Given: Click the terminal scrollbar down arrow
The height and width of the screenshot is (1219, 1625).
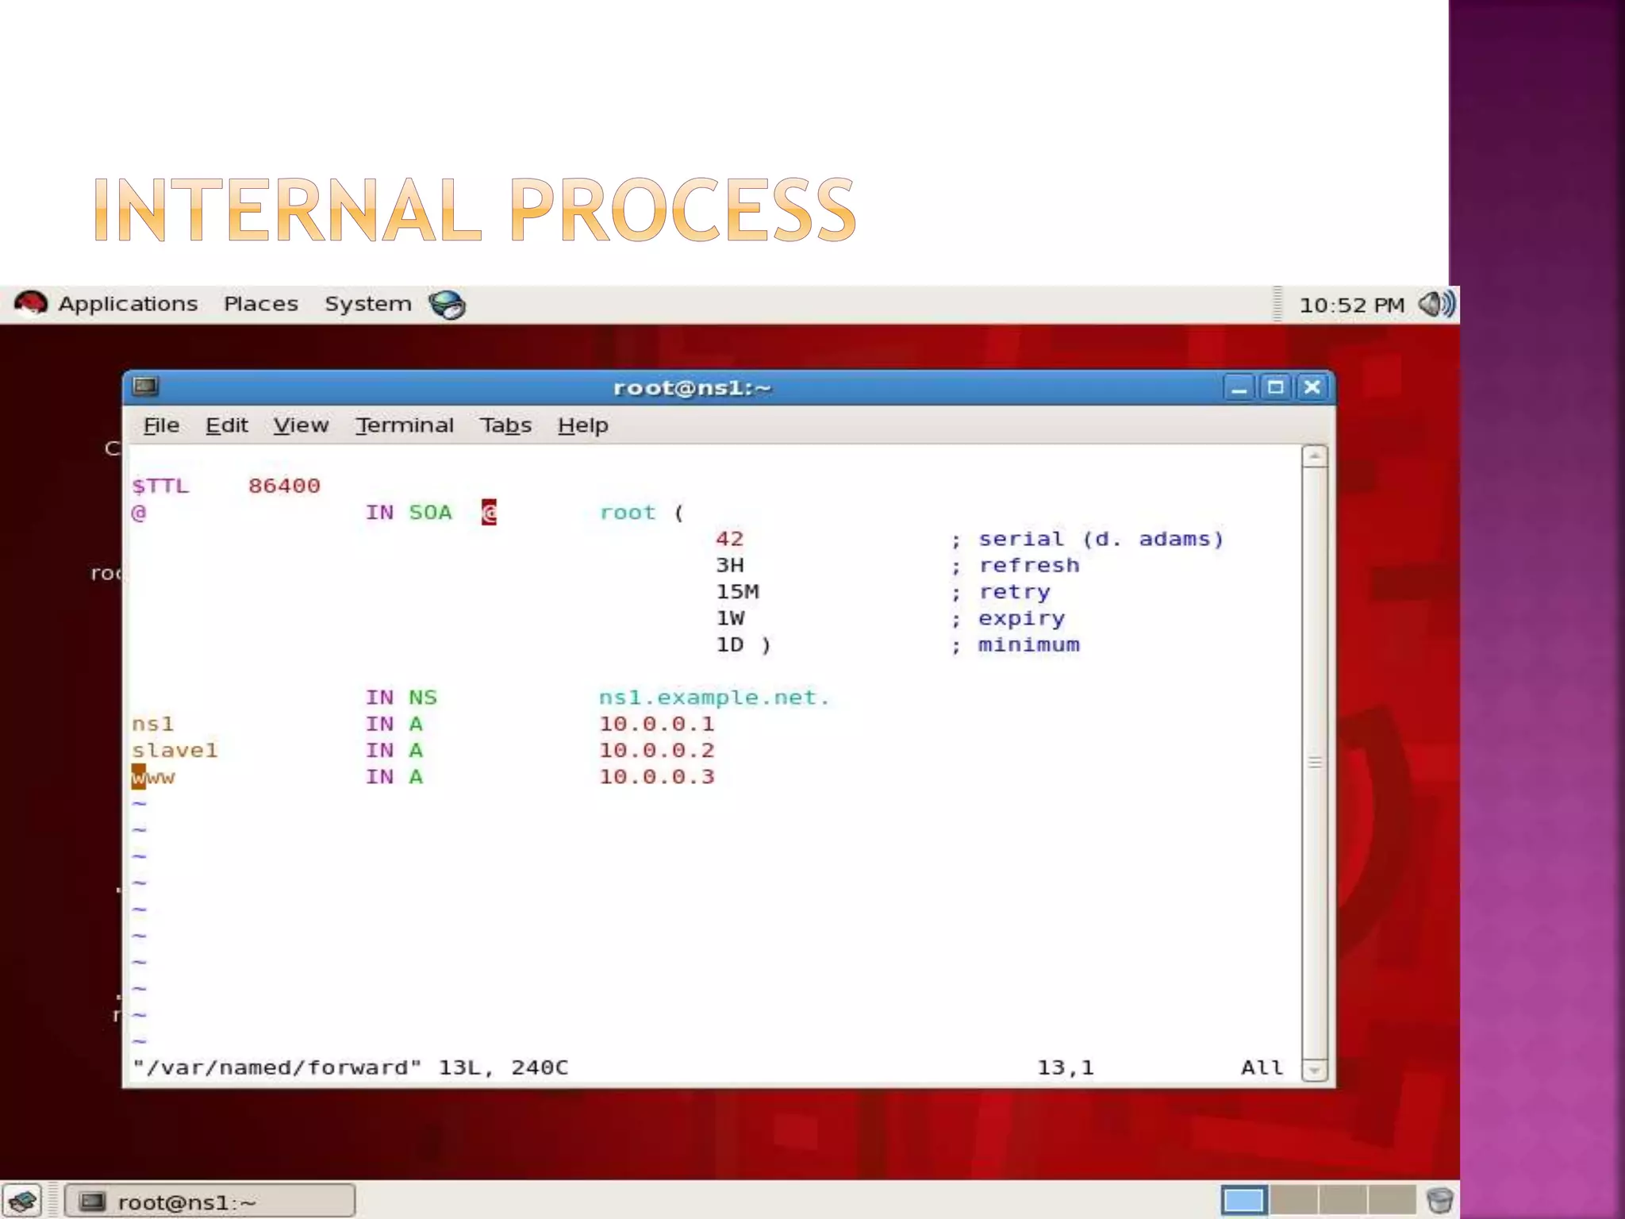Looking at the screenshot, I should 1314,1071.
